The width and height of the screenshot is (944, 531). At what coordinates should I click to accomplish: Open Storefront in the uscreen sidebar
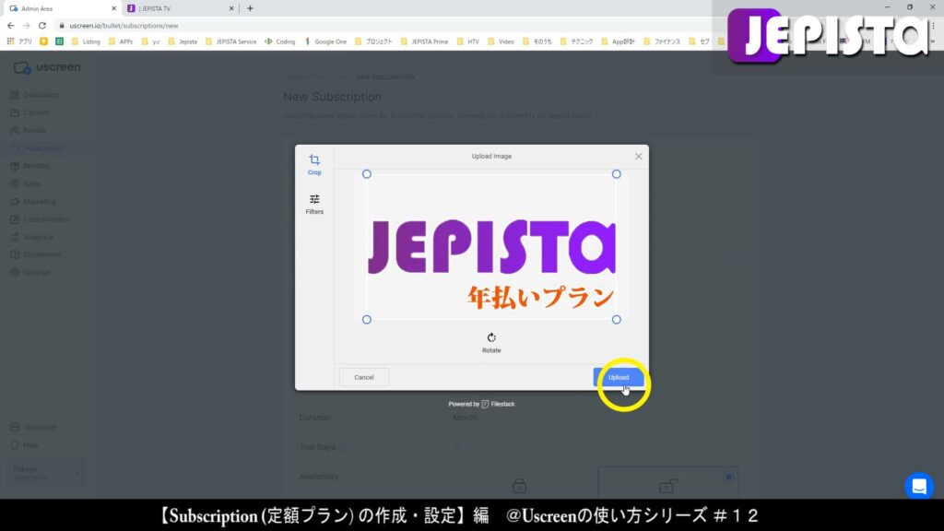point(34,428)
